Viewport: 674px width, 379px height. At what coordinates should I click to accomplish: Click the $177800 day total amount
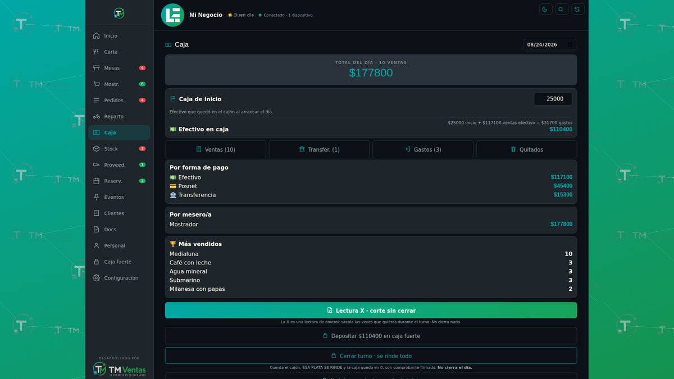click(371, 73)
